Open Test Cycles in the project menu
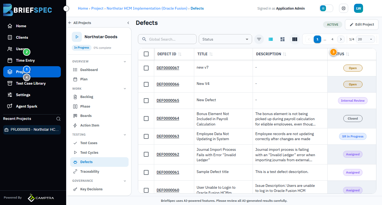 click(99, 153)
